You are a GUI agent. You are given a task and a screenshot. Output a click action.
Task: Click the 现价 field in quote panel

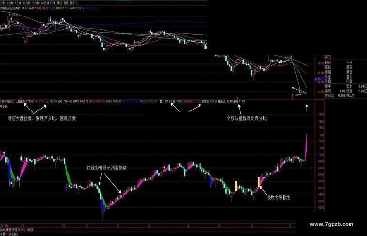328,63
